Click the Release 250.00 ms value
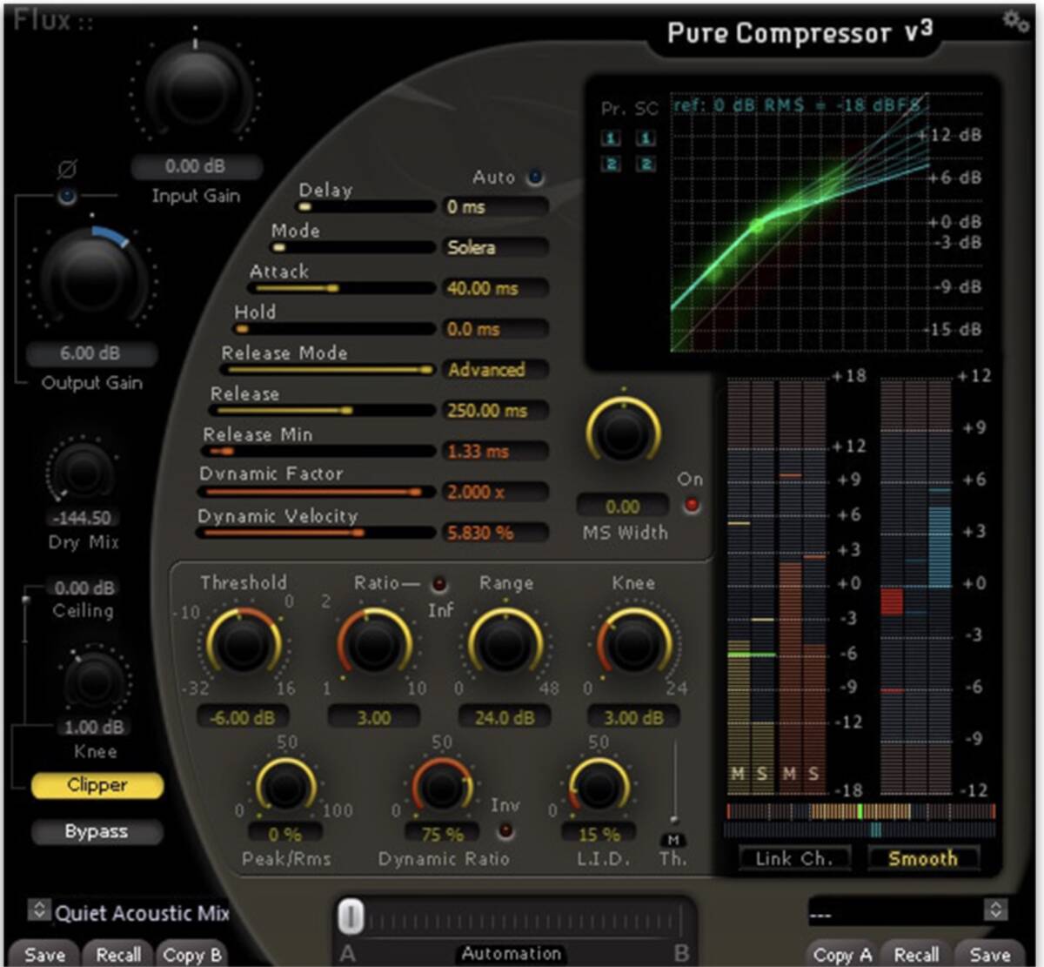 pos(495,410)
